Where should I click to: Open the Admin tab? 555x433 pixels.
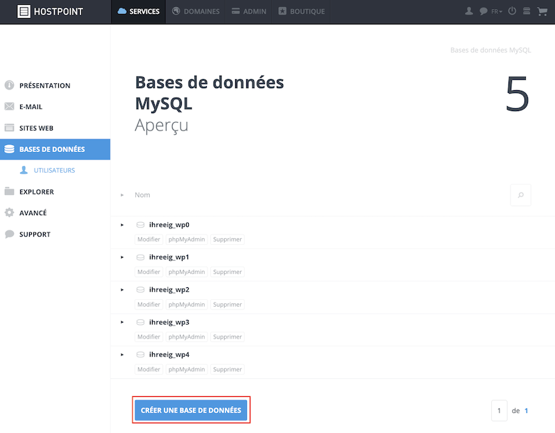[x=249, y=11]
